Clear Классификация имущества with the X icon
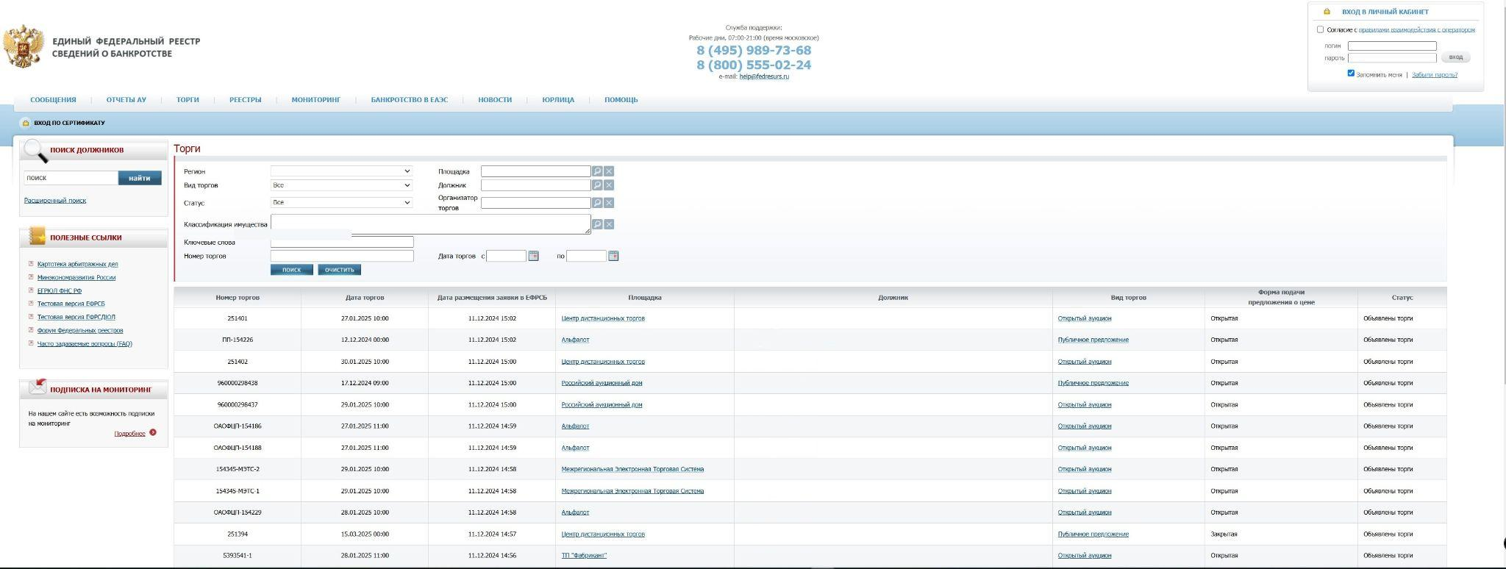The height and width of the screenshot is (569, 1506). [x=609, y=224]
